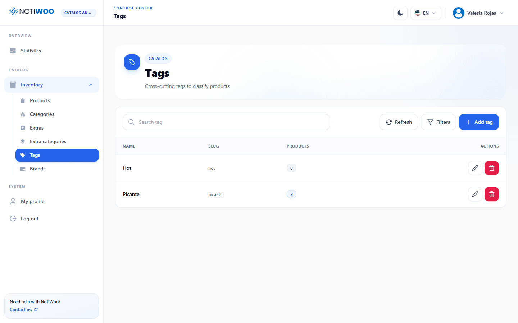Click the user avatar icon
The image size is (518, 323).
point(459,13)
